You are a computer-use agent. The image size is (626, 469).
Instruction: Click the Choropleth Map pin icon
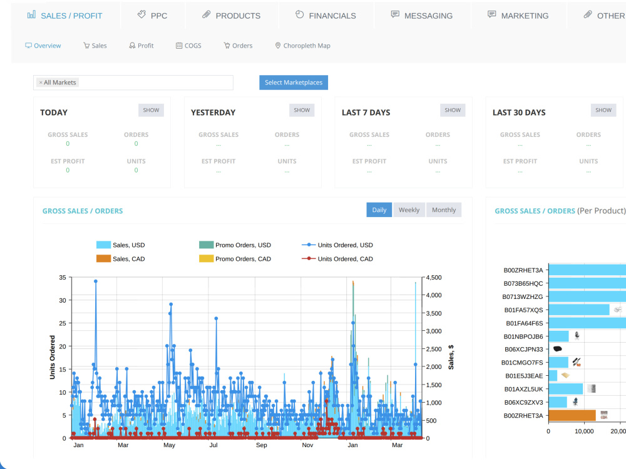[x=278, y=46]
